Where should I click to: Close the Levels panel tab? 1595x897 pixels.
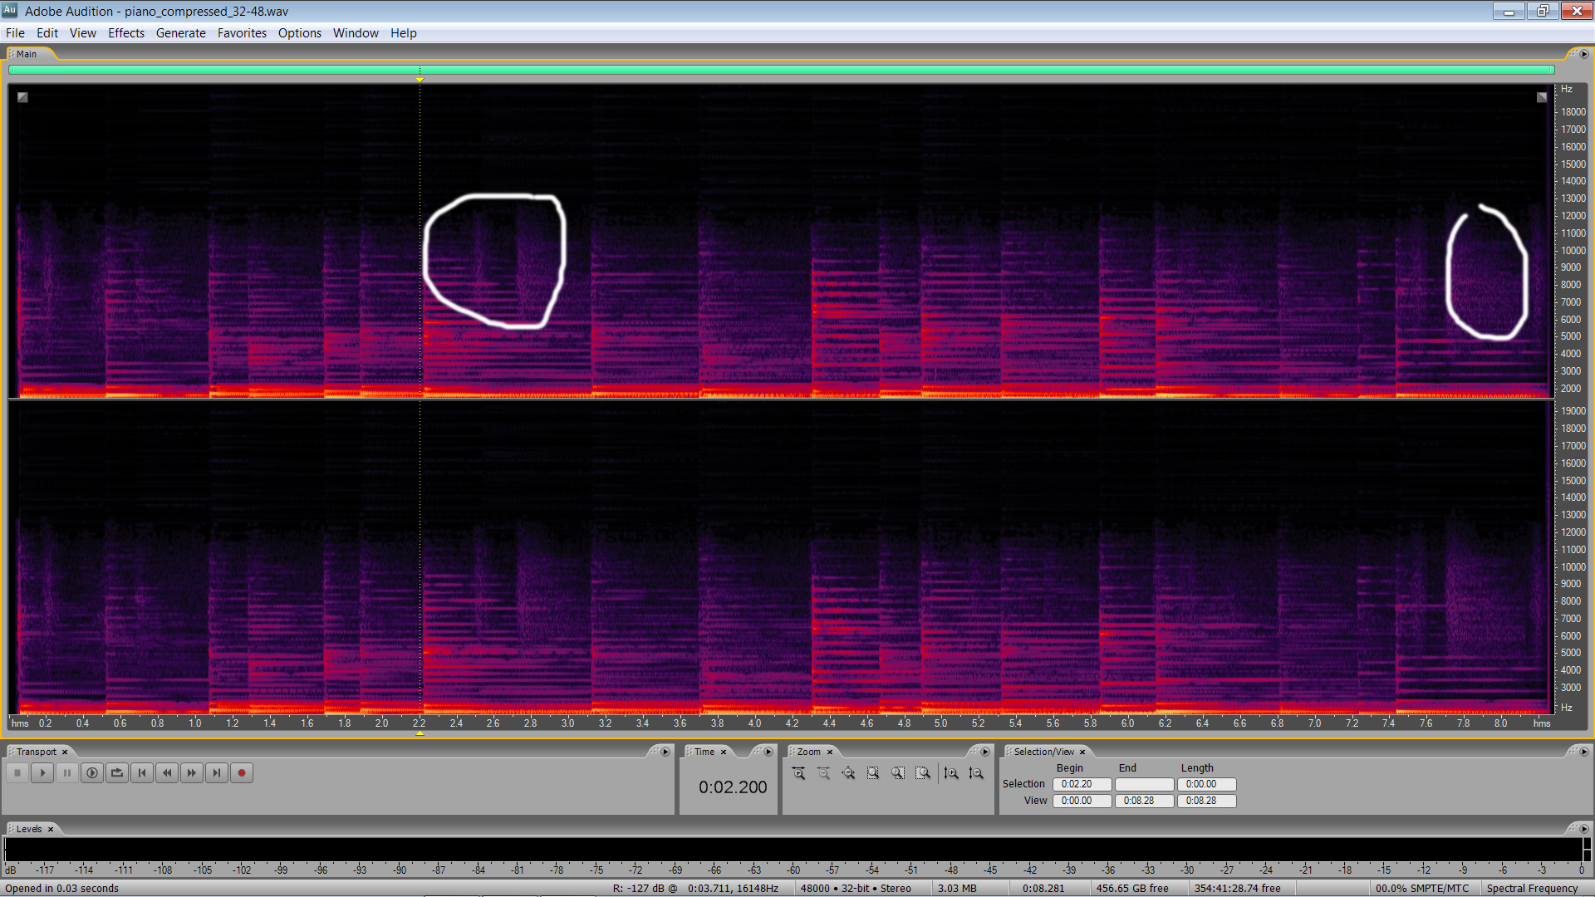pos(51,830)
